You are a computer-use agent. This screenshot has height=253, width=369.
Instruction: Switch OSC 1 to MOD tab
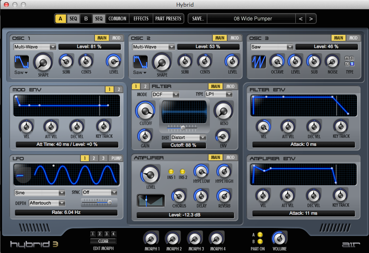click(x=116, y=38)
